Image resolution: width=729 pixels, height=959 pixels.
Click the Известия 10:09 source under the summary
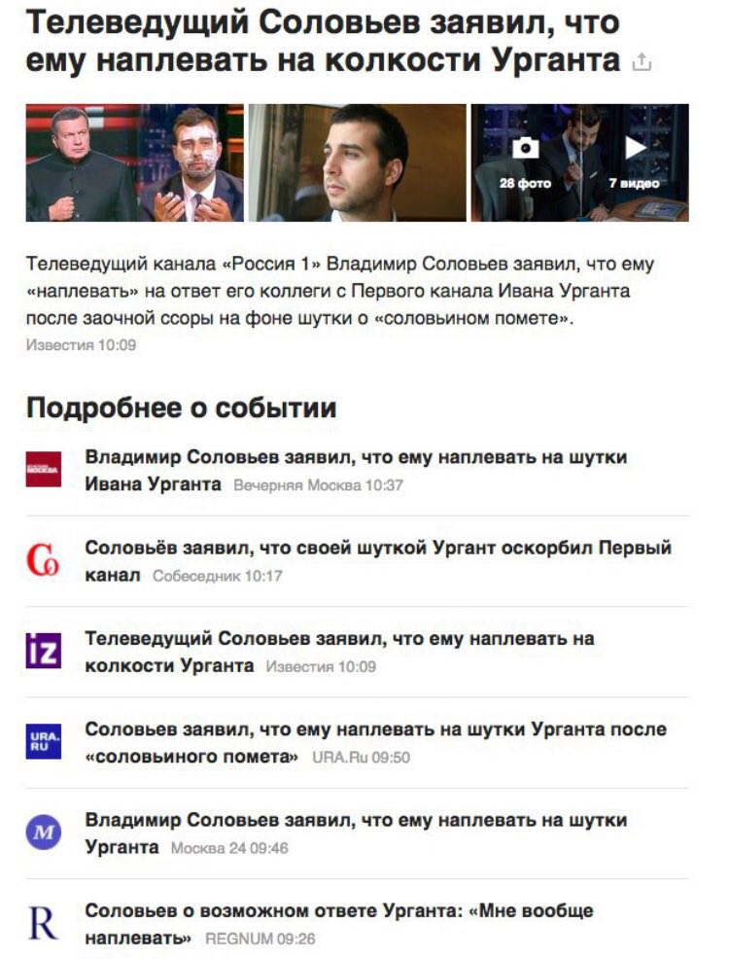(81, 345)
